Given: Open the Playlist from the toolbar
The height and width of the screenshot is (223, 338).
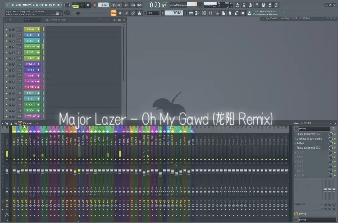Looking at the screenshot, I should pyautogui.click(x=191, y=13).
